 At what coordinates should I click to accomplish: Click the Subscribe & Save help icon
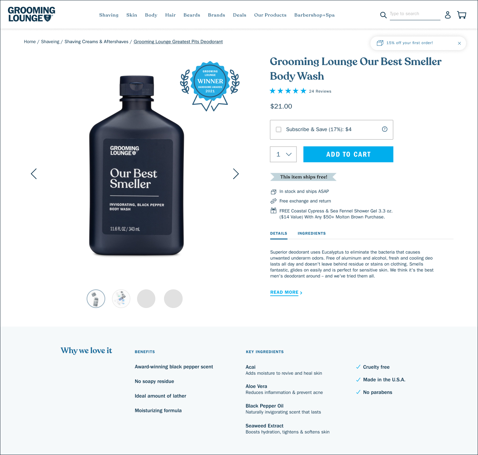click(385, 129)
